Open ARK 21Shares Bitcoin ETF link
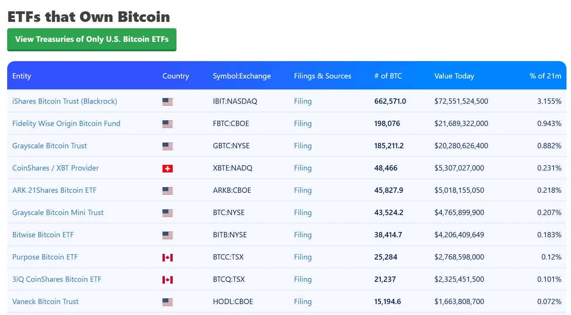The image size is (571, 315). coord(54,190)
